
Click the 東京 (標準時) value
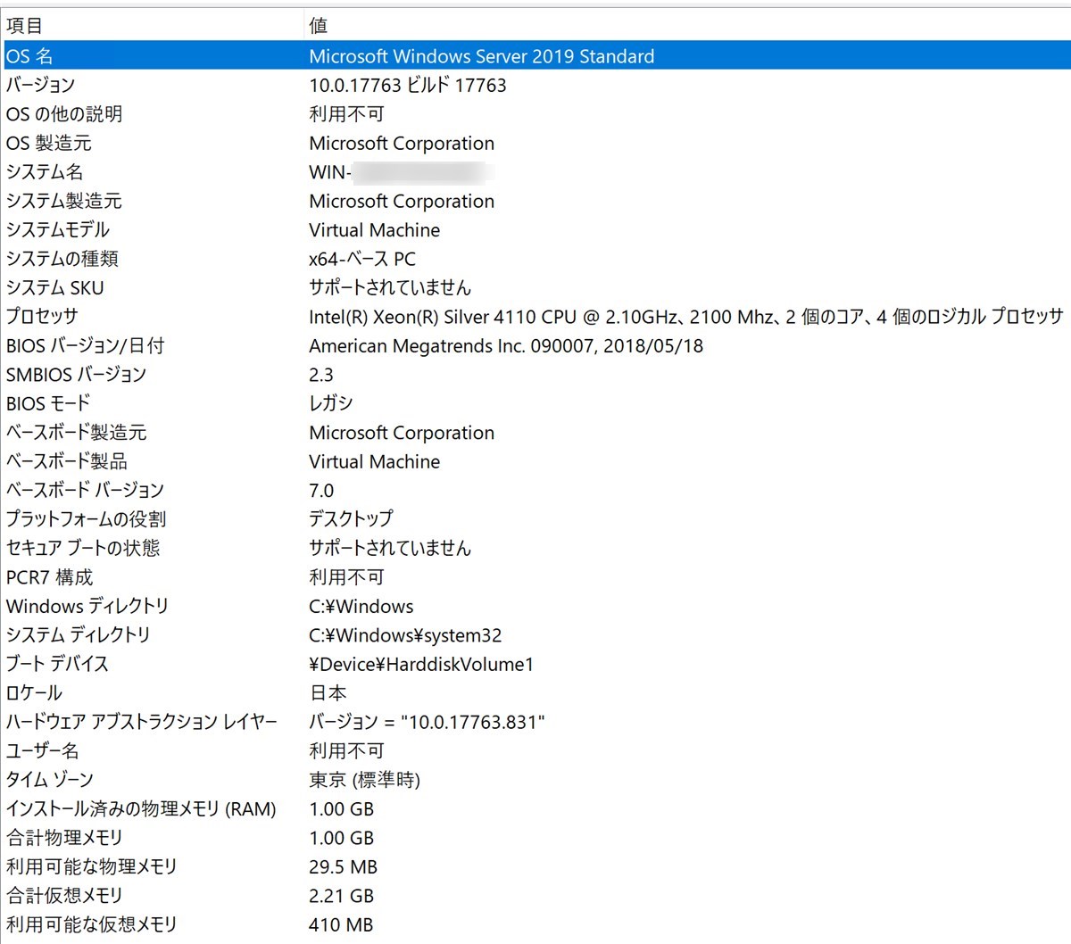pos(364,780)
